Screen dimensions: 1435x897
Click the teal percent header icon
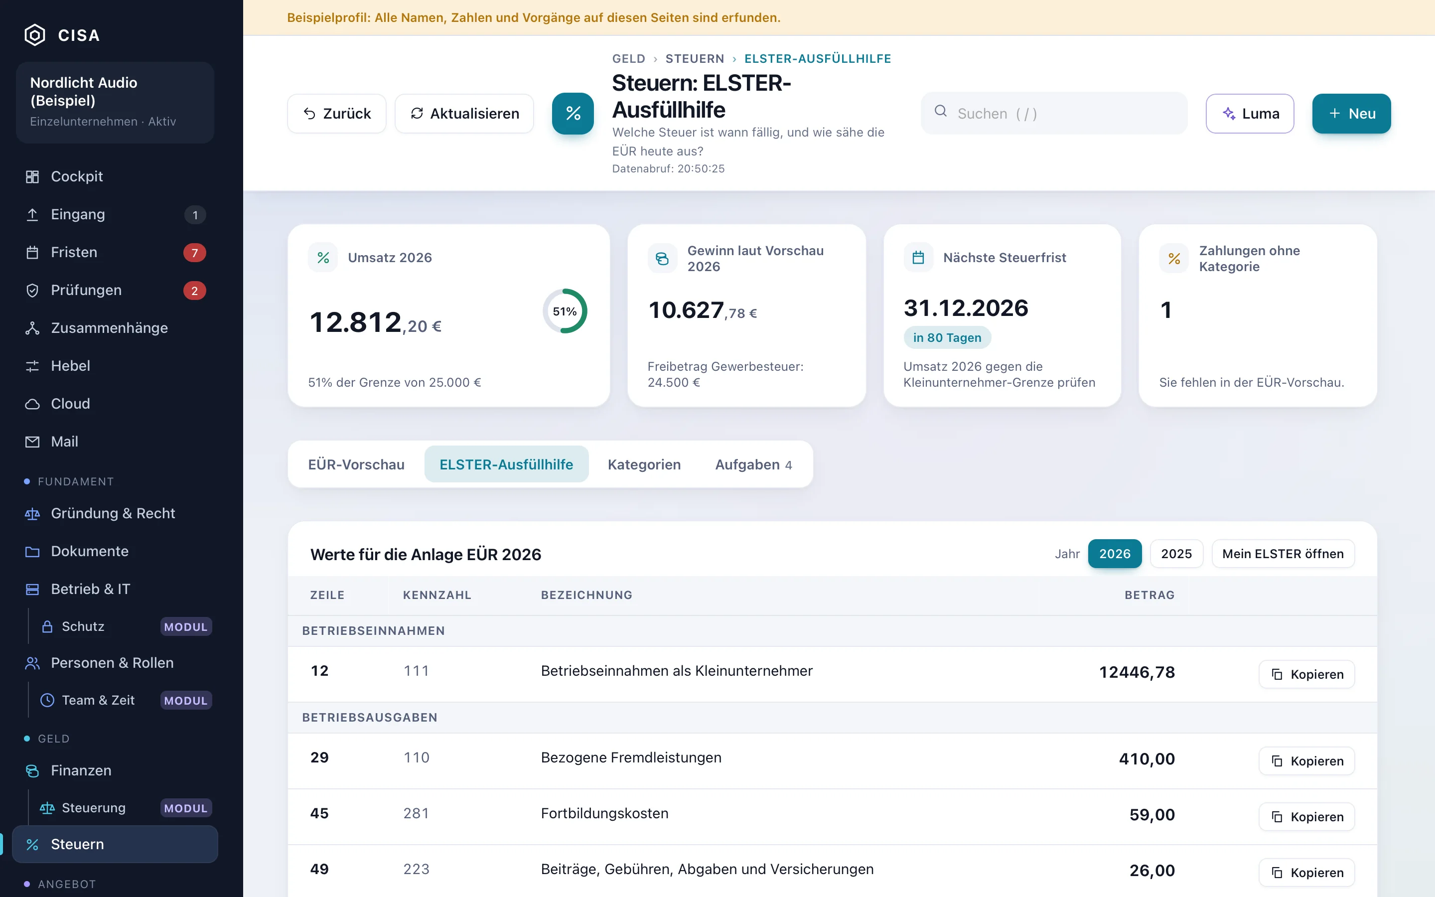[573, 113]
